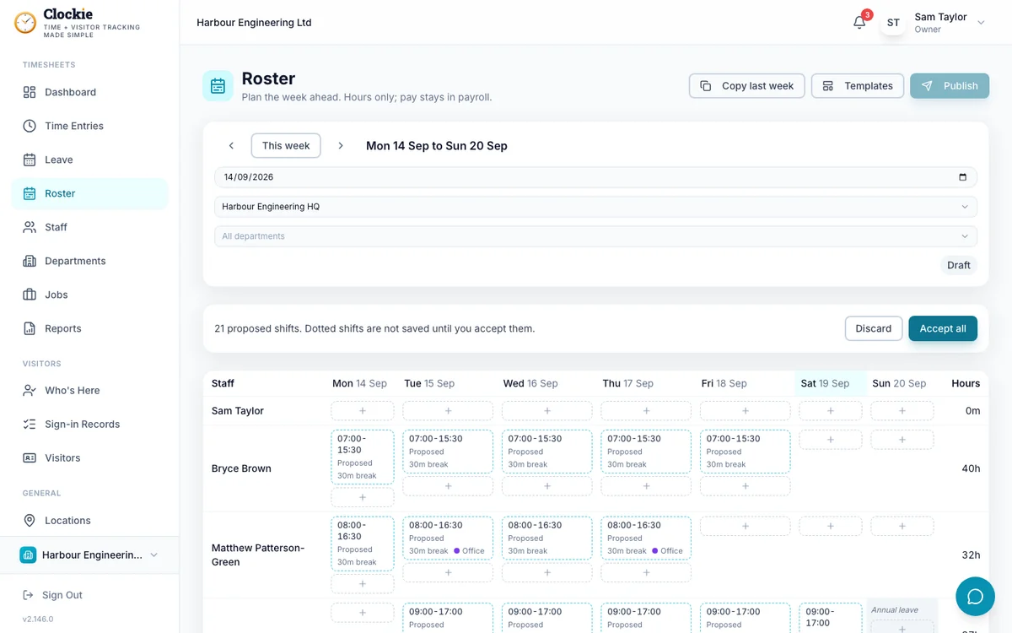Viewport: 1012px width, 633px height.
Task: Open Sign-in Records page
Action: (89, 425)
